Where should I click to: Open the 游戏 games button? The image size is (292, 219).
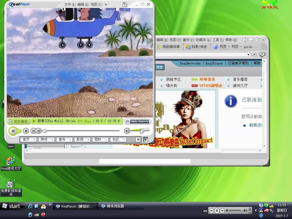(44, 139)
